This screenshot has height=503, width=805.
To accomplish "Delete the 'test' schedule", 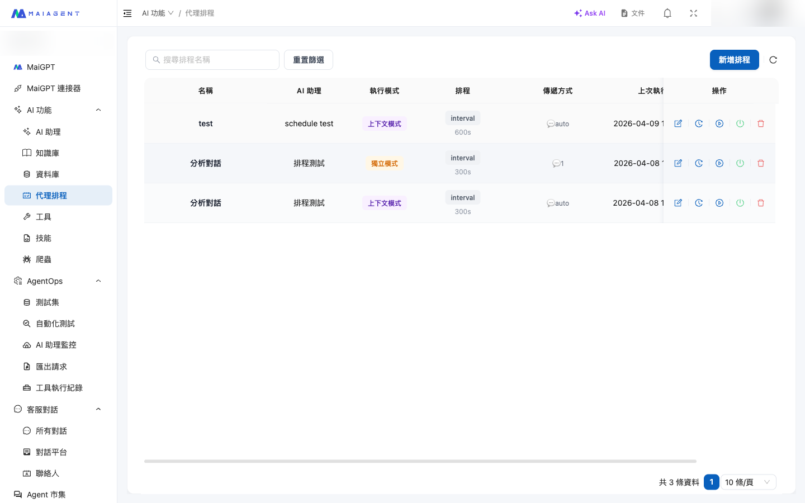I will (x=761, y=124).
